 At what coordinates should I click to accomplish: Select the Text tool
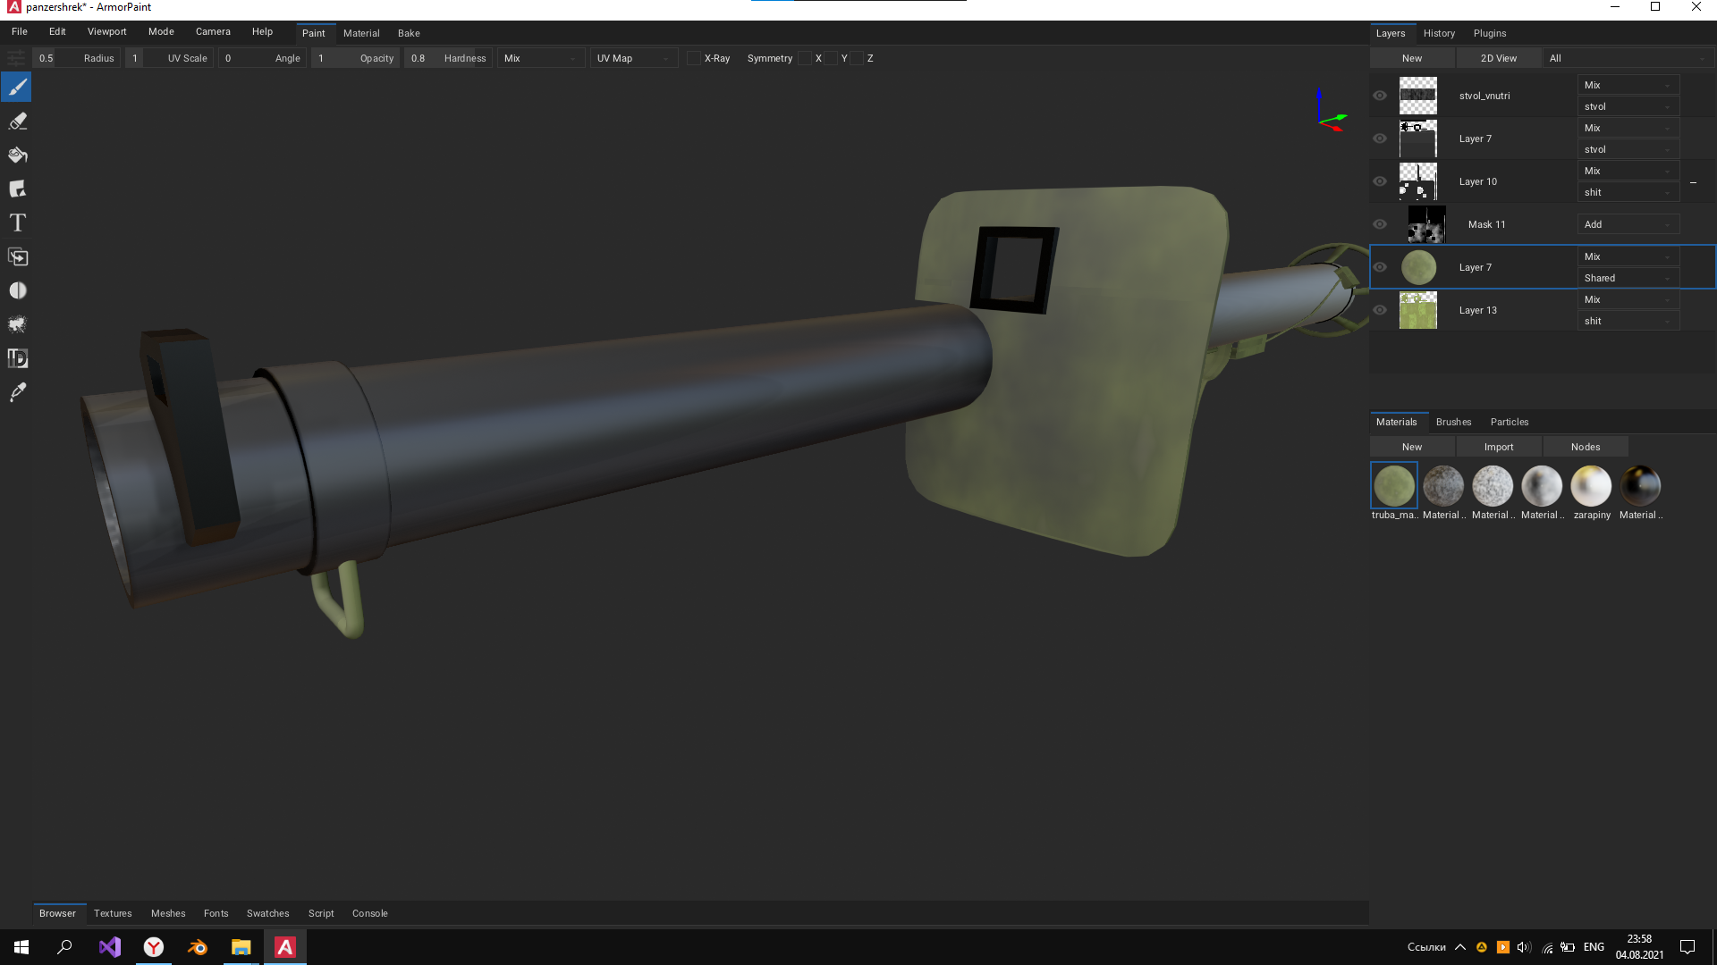[17, 222]
